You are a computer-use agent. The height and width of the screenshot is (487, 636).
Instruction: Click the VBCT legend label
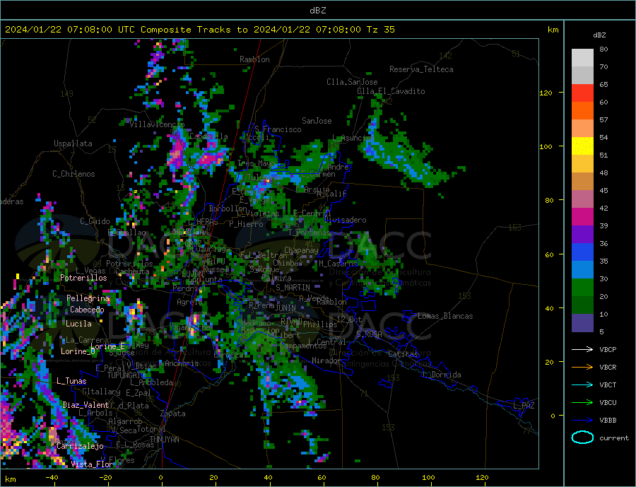point(608,385)
